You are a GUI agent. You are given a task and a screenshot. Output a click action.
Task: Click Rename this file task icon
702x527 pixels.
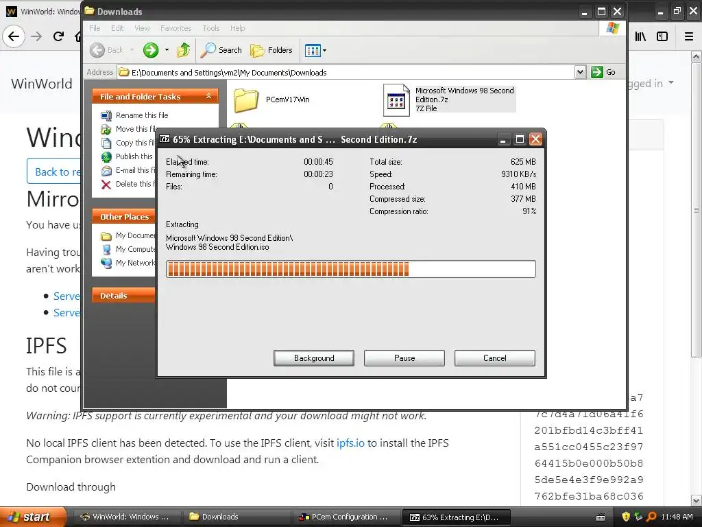tap(106, 115)
